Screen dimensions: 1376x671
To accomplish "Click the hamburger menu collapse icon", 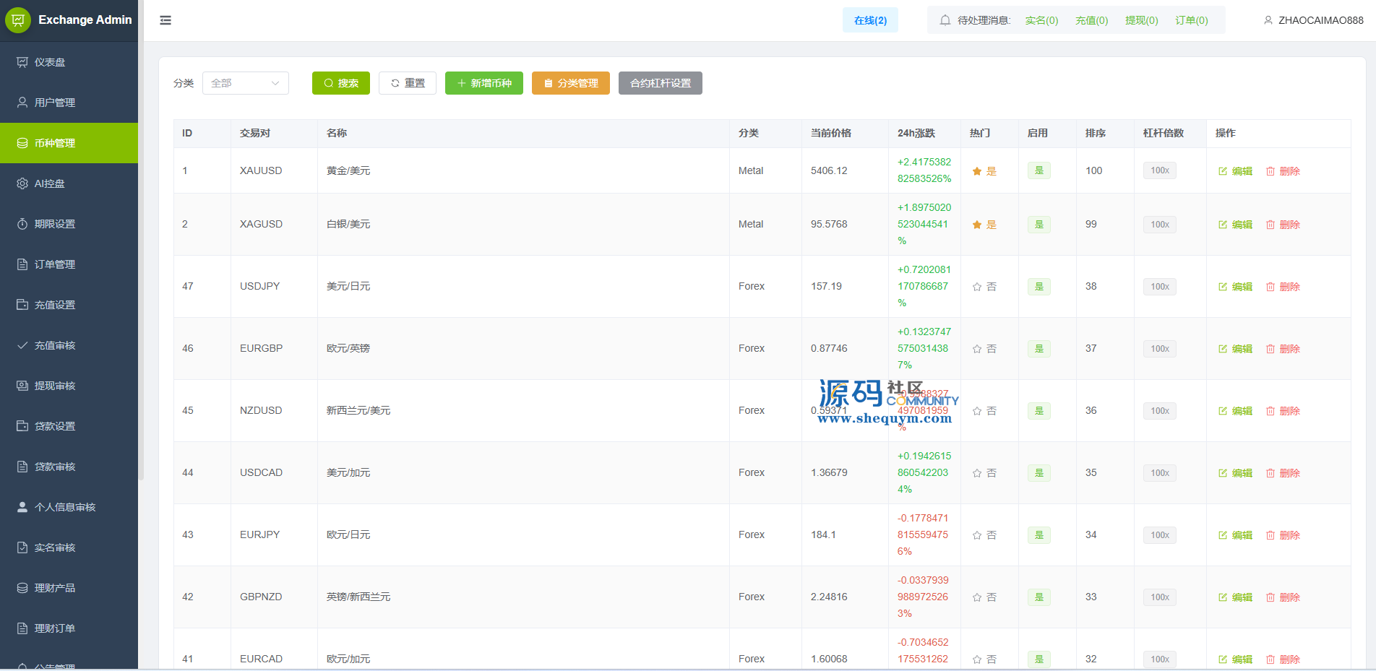I will 165,20.
